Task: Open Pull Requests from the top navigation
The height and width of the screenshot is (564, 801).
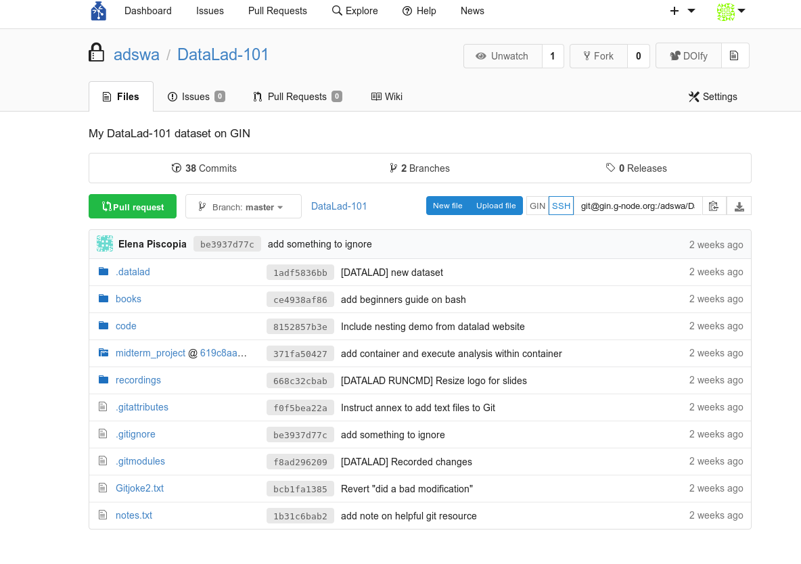Action: click(x=277, y=11)
